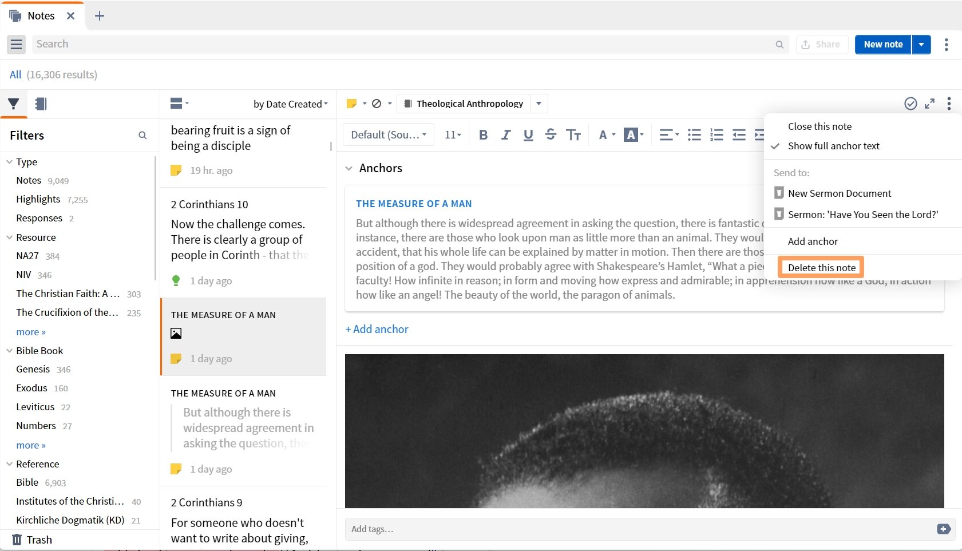This screenshot has height=551, width=962.
Task: Show more resources via more link under Resource
Action: click(x=31, y=332)
